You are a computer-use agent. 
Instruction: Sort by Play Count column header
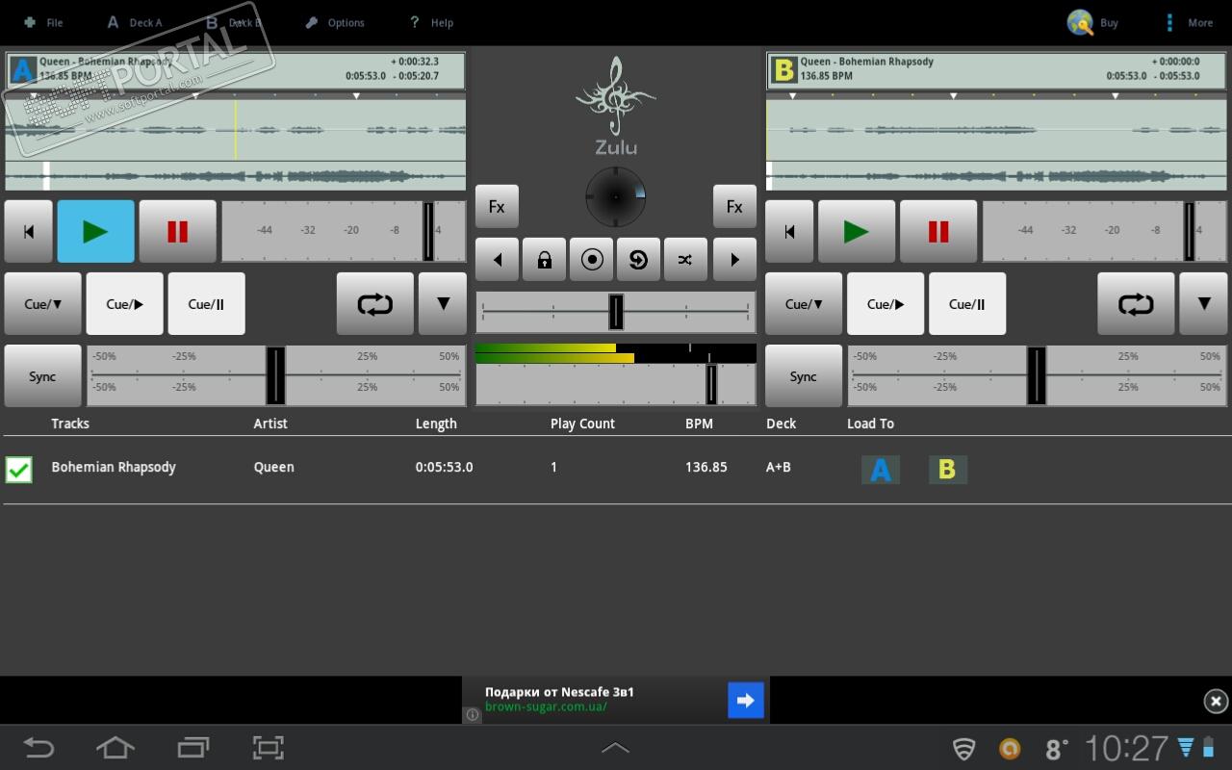(x=582, y=423)
